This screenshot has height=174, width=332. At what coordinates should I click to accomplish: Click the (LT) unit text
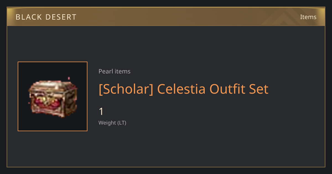(x=122, y=123)
